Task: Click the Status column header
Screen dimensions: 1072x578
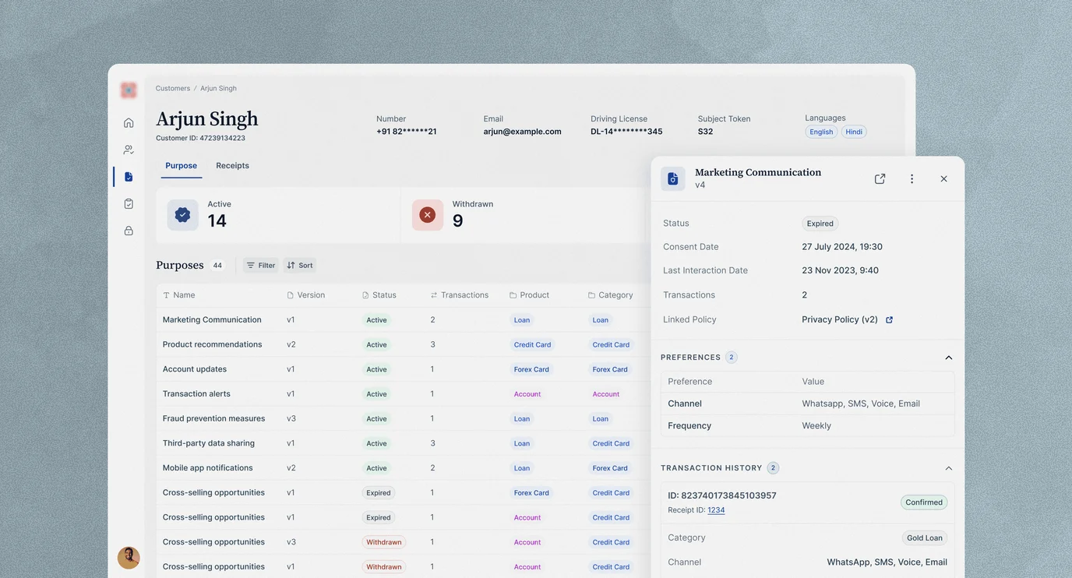Action: pos(379,295)
